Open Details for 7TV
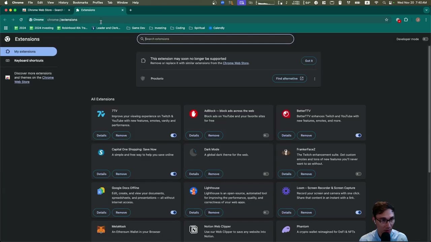Screen dimensions: 431x242 pos(101,135)
